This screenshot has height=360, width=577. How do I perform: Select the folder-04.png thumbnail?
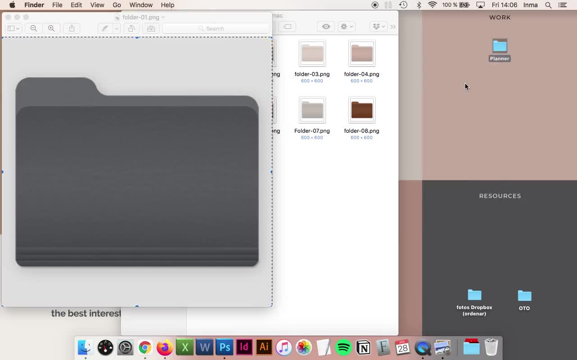click(x=362, y=53)
